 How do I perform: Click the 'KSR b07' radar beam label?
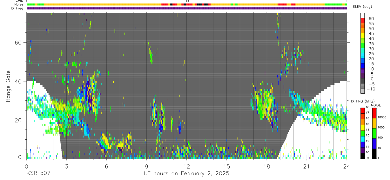click(38, 174)
